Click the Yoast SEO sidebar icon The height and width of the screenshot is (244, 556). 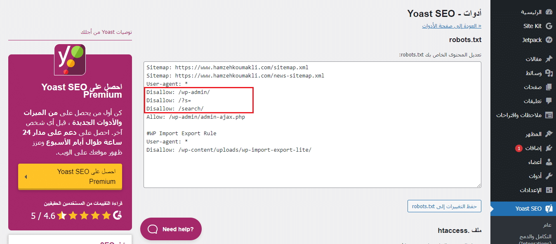549,209
